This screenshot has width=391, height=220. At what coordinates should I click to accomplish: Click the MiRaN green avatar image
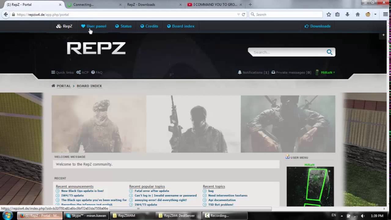310,187
